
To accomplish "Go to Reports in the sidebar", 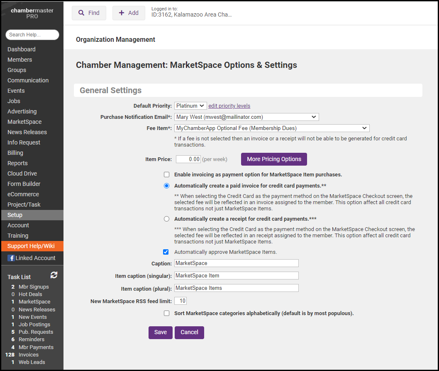I will (x=17, y=163).
